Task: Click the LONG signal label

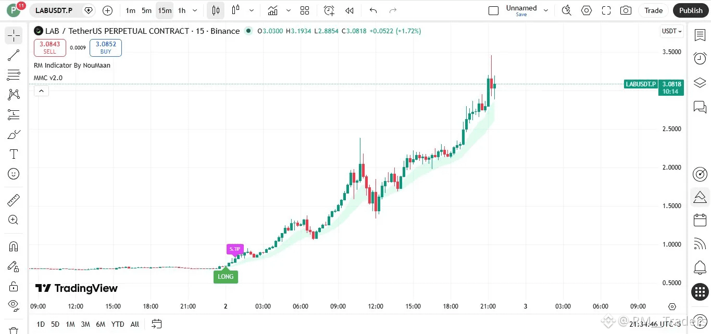Action: 226,276
